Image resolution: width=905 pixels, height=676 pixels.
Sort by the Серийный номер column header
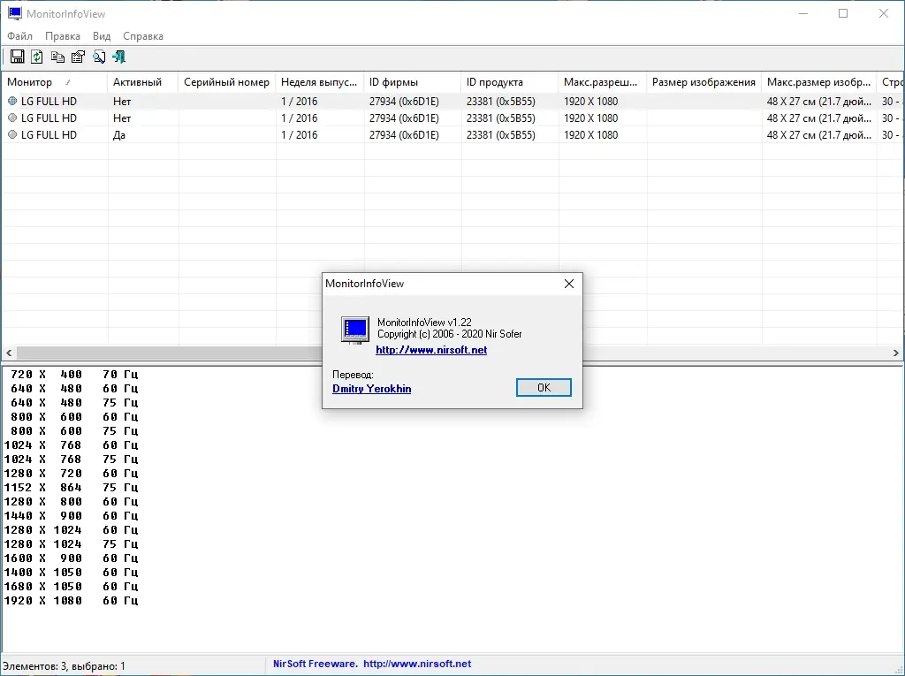pos(227,82)
